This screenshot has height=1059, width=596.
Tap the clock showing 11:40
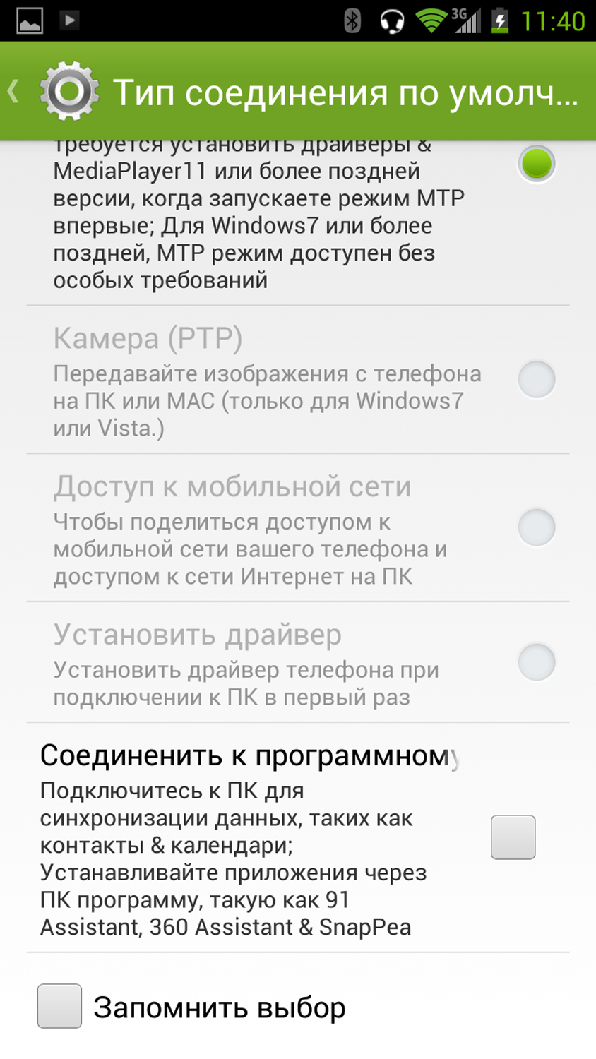553,21
